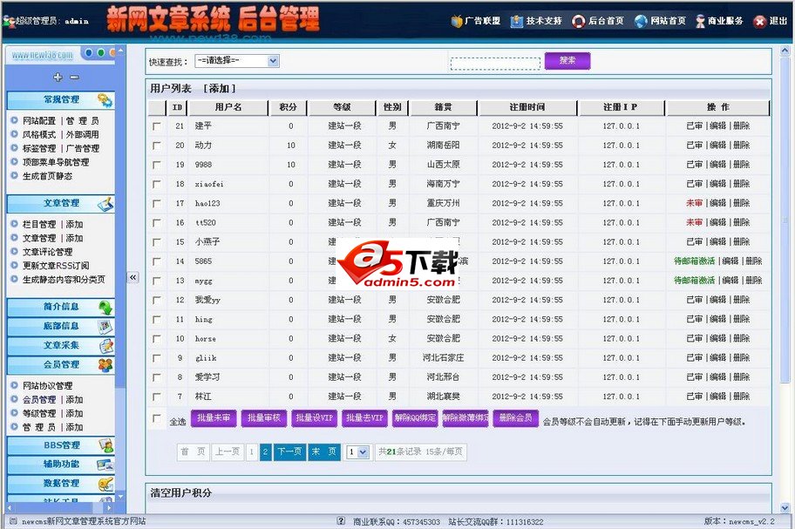Click the help icon in status bar

(341, 520)
